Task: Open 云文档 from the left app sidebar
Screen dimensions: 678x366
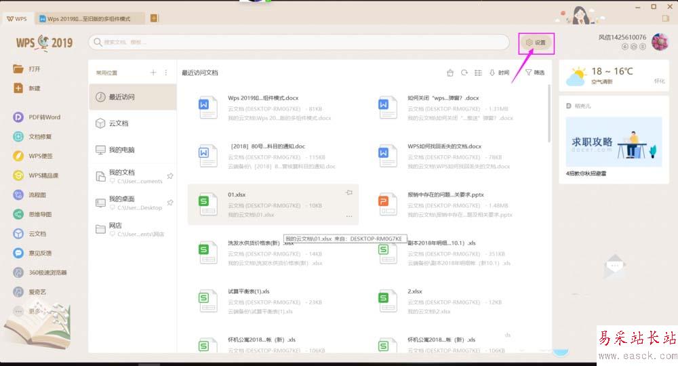Action: tap(29, 234)
